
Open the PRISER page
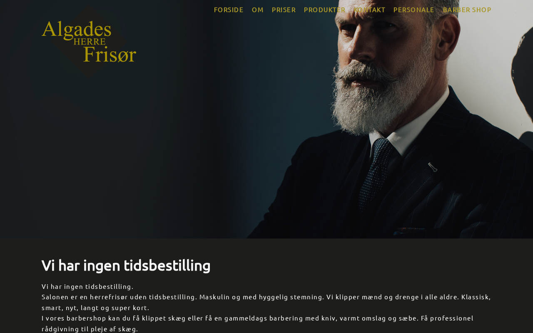284,10
